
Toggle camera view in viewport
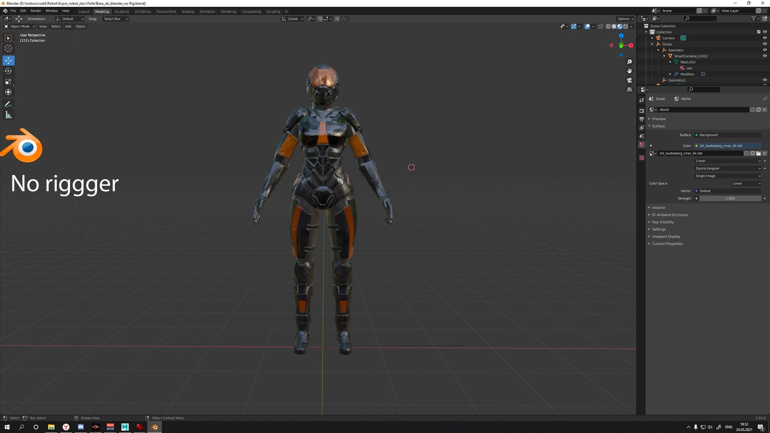pyautogui.click(x=629, y=80)
